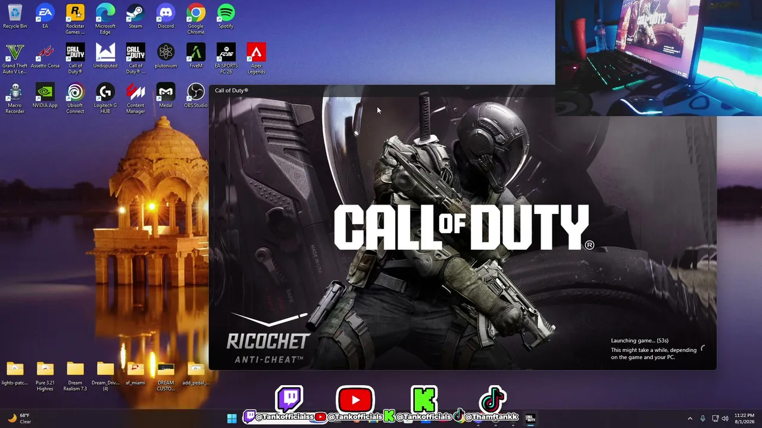The image size is (762, 428).
Task: Open the OBS Studio shortcut
Action: (196, 96)
